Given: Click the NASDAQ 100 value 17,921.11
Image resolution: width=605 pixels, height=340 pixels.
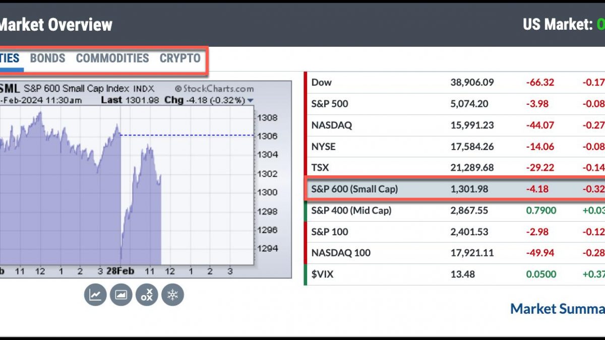Looking at the screenshot, I should click(x=472, y=253).
